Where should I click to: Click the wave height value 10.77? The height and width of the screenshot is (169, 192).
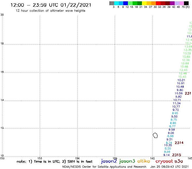tap(176, 107)
